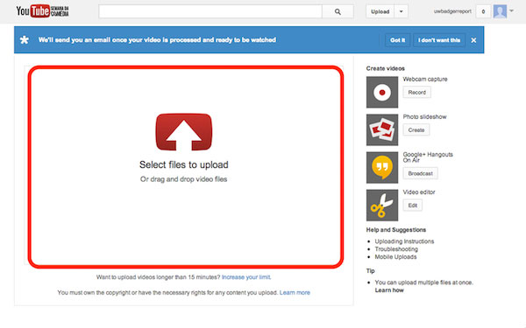526x328 pixels.
Task: Click the red upload arrow icon
Action: [x=184, y=132]
